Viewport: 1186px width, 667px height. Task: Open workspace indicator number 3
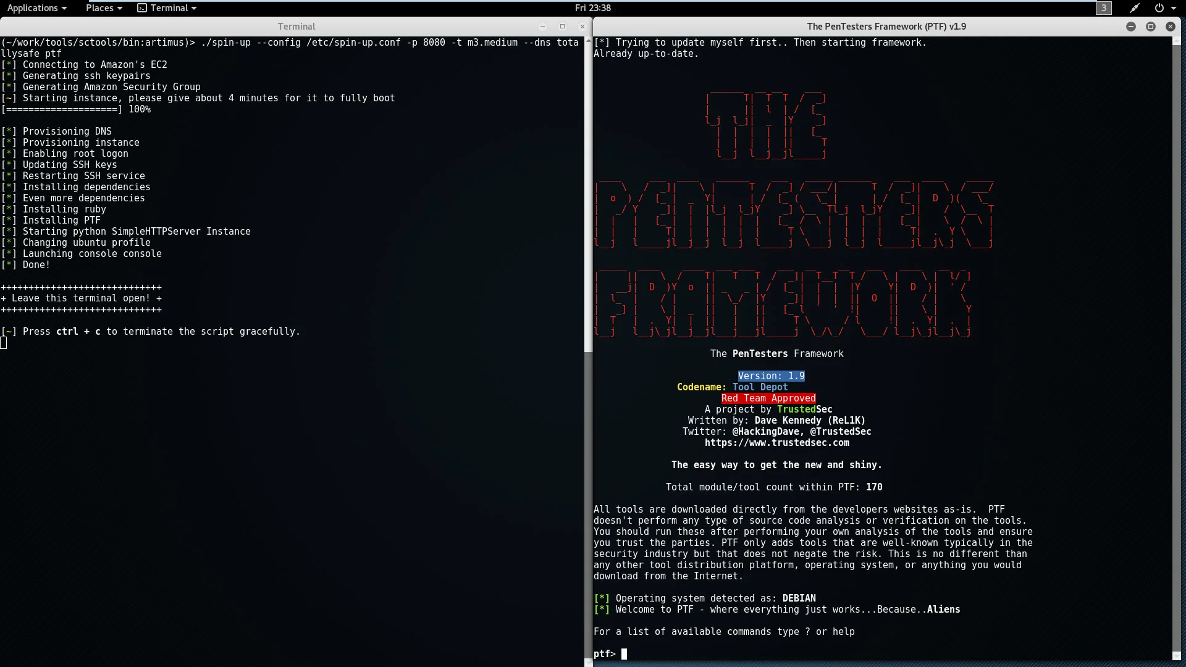point(1103,8)
